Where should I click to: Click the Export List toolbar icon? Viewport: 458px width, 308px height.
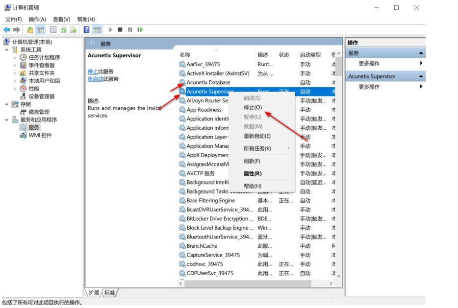click(74, 30)
